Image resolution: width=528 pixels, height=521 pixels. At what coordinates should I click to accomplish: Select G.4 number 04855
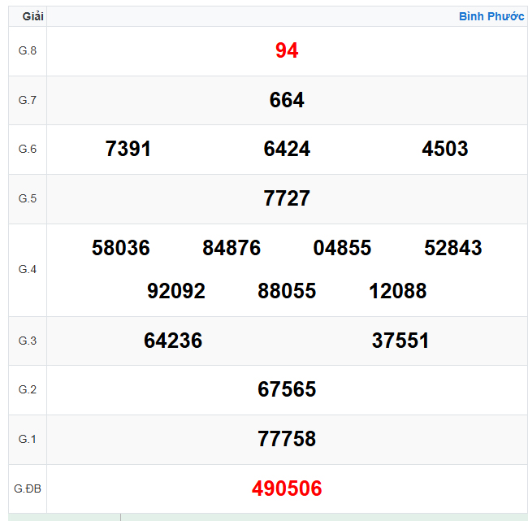click(x=342, y=248)
